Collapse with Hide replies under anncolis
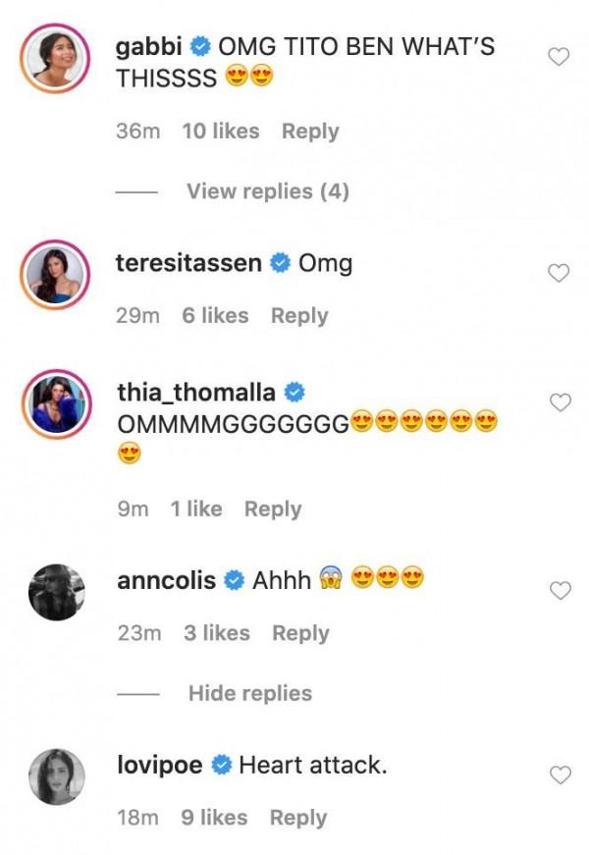This screenshot has width=589, height=855. pyautogui.click(x=249, y=693)
